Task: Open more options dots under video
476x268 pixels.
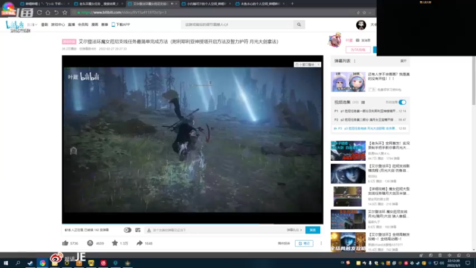Action: tap(321, 243)
